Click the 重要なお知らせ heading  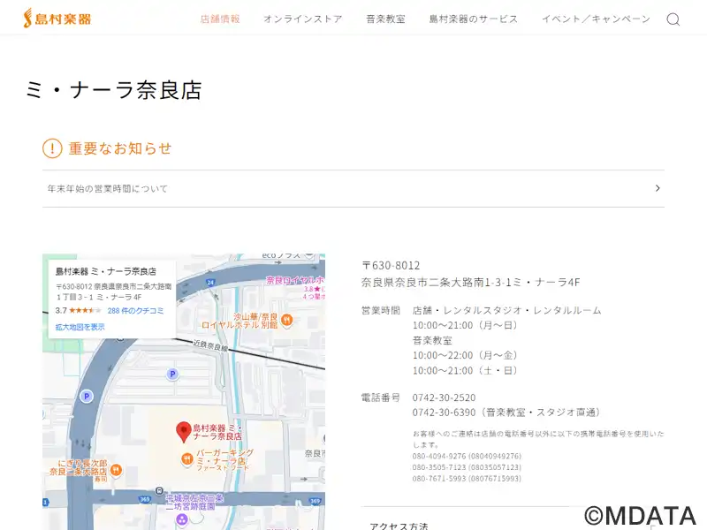coord(120,148)
